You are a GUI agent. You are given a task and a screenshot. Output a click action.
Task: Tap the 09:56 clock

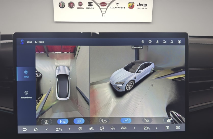(30, 42)
